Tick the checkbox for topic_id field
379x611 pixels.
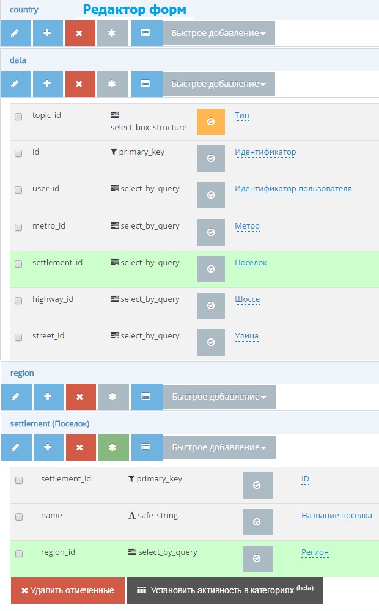pos(18,116)
